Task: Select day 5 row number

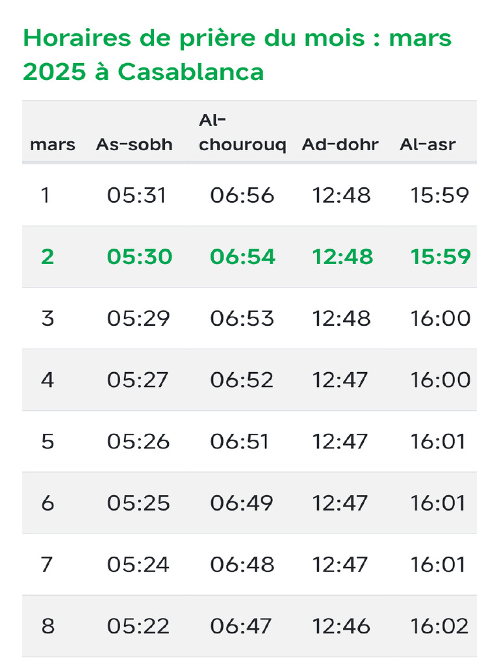Action: point(47,442)
